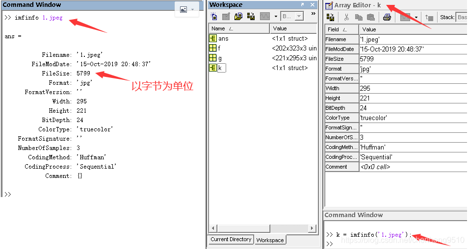Select the BitDepth value cell 24
Viewport: 469px width, 249px height.
(413, 108)
